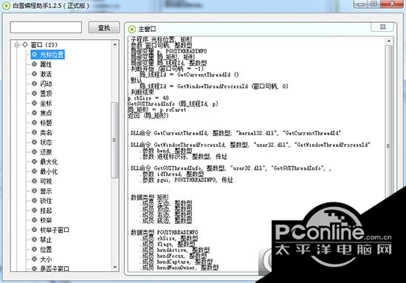This screenshot has height=283, width=406.
Task: Click the icon beside 闪动
Action: (x=35, y=83)
